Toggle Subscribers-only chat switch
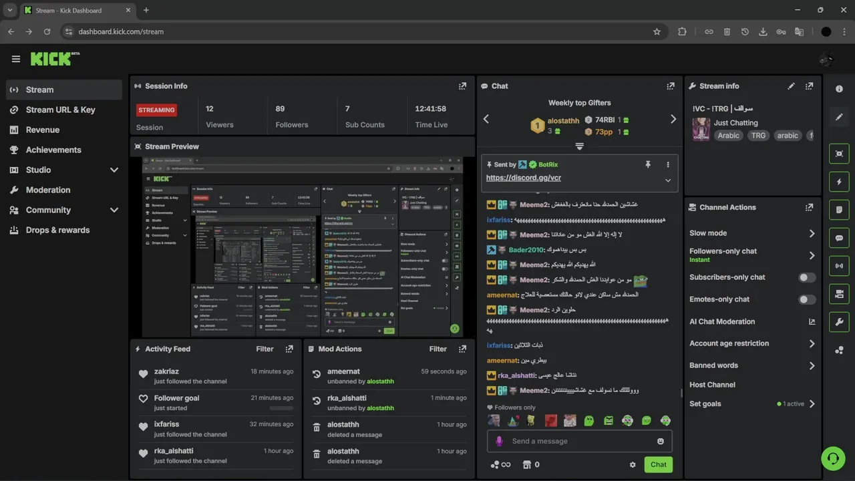855x481 pixels. 807,277
